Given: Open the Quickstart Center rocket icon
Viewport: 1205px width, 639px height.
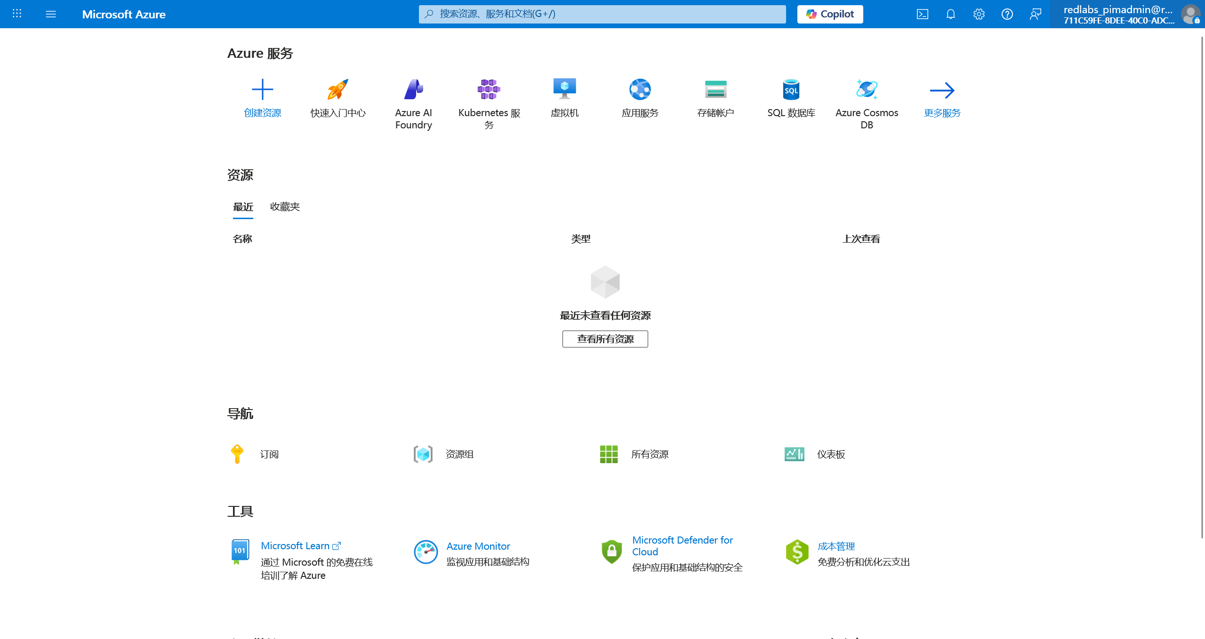Looking at the screenshot, I should pos(337,89).
